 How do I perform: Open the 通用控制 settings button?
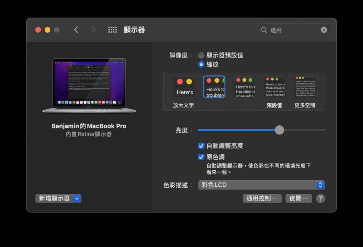point(262,198)
